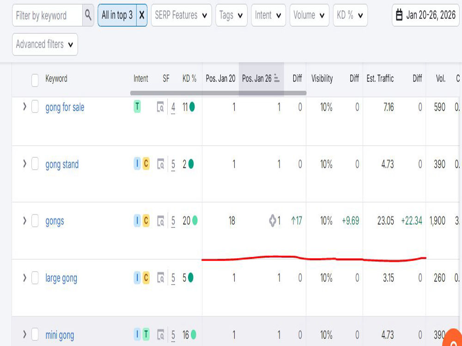462x346 pixels.
Task: Remove the 'All in top 3' filter
Action: coord(142,15)
